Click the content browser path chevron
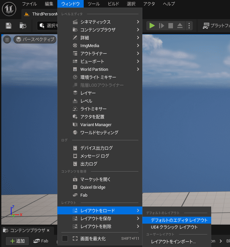Image resolution: width=230 pixels, height=247 pixels. [221, 241]
